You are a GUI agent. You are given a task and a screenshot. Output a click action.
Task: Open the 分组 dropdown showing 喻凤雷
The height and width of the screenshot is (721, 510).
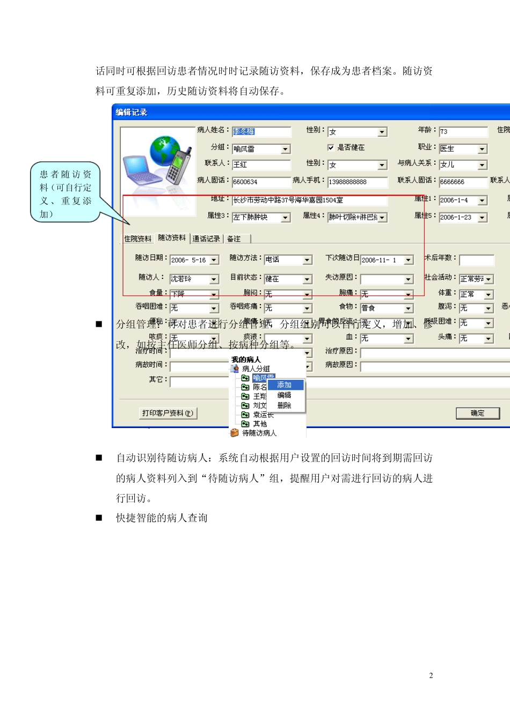pyautogui.click(x=286, y=149)
